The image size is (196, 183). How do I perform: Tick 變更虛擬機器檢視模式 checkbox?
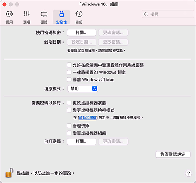(69, 110)
